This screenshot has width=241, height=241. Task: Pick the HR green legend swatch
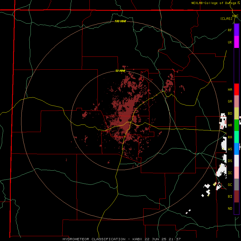point(236,125)
